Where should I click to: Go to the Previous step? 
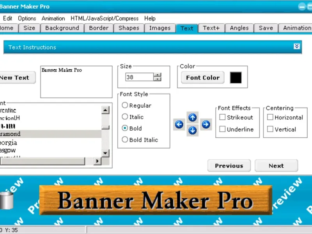[229, 165]
